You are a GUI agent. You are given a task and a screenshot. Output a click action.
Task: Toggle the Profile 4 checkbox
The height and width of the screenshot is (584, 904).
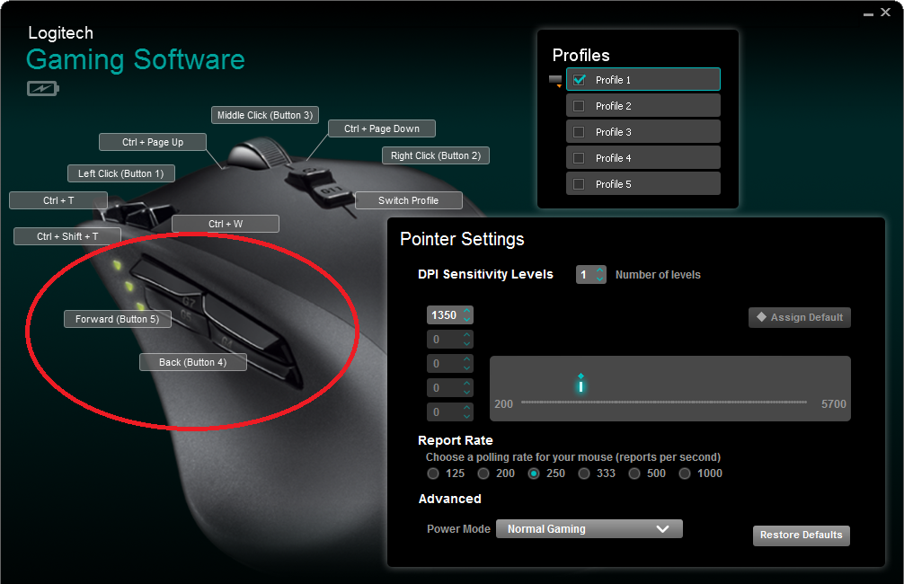click(579, 158)
